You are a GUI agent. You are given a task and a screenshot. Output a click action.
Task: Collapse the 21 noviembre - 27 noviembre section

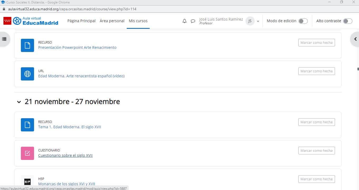[19, 102]
